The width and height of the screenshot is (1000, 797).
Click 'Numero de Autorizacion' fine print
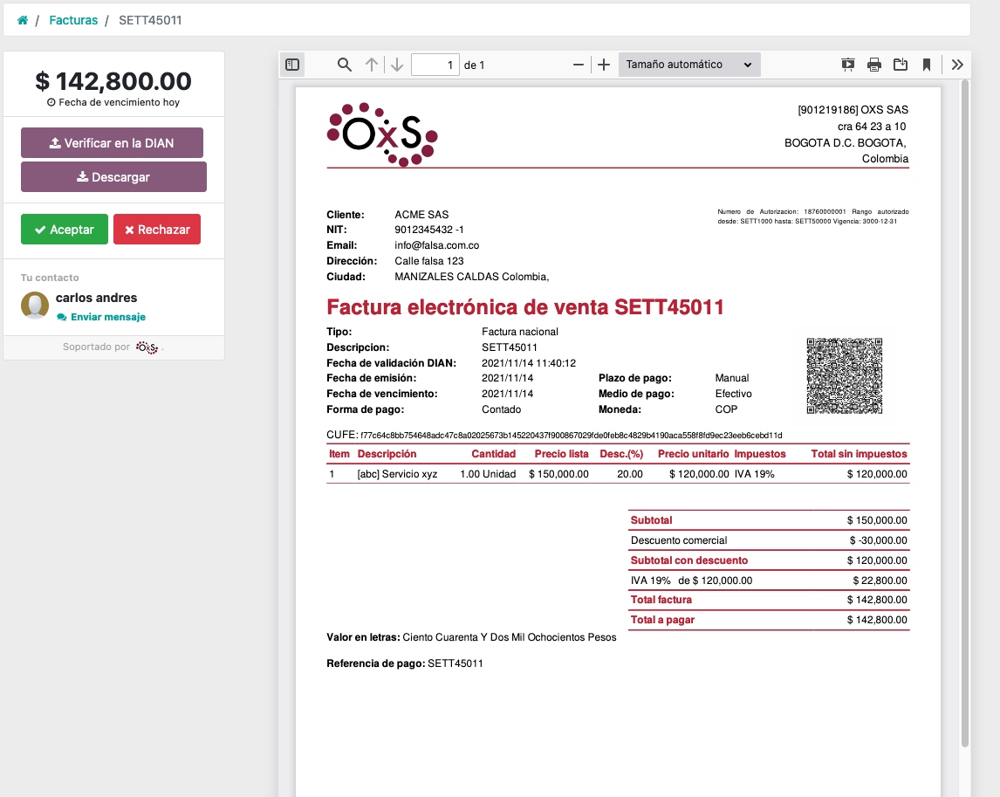[x=813, y=216]
